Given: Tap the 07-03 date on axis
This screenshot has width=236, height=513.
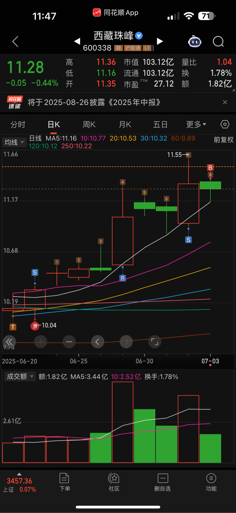Looking at the screenshot, I should (x=210, y=361).
